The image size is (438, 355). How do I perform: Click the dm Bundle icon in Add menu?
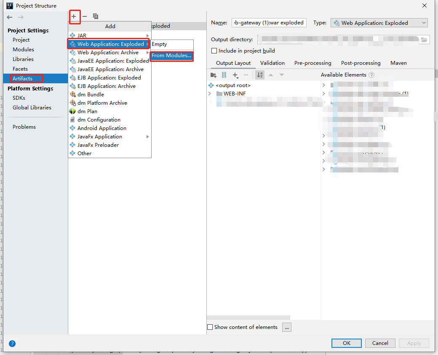click(x=72, y=94)
